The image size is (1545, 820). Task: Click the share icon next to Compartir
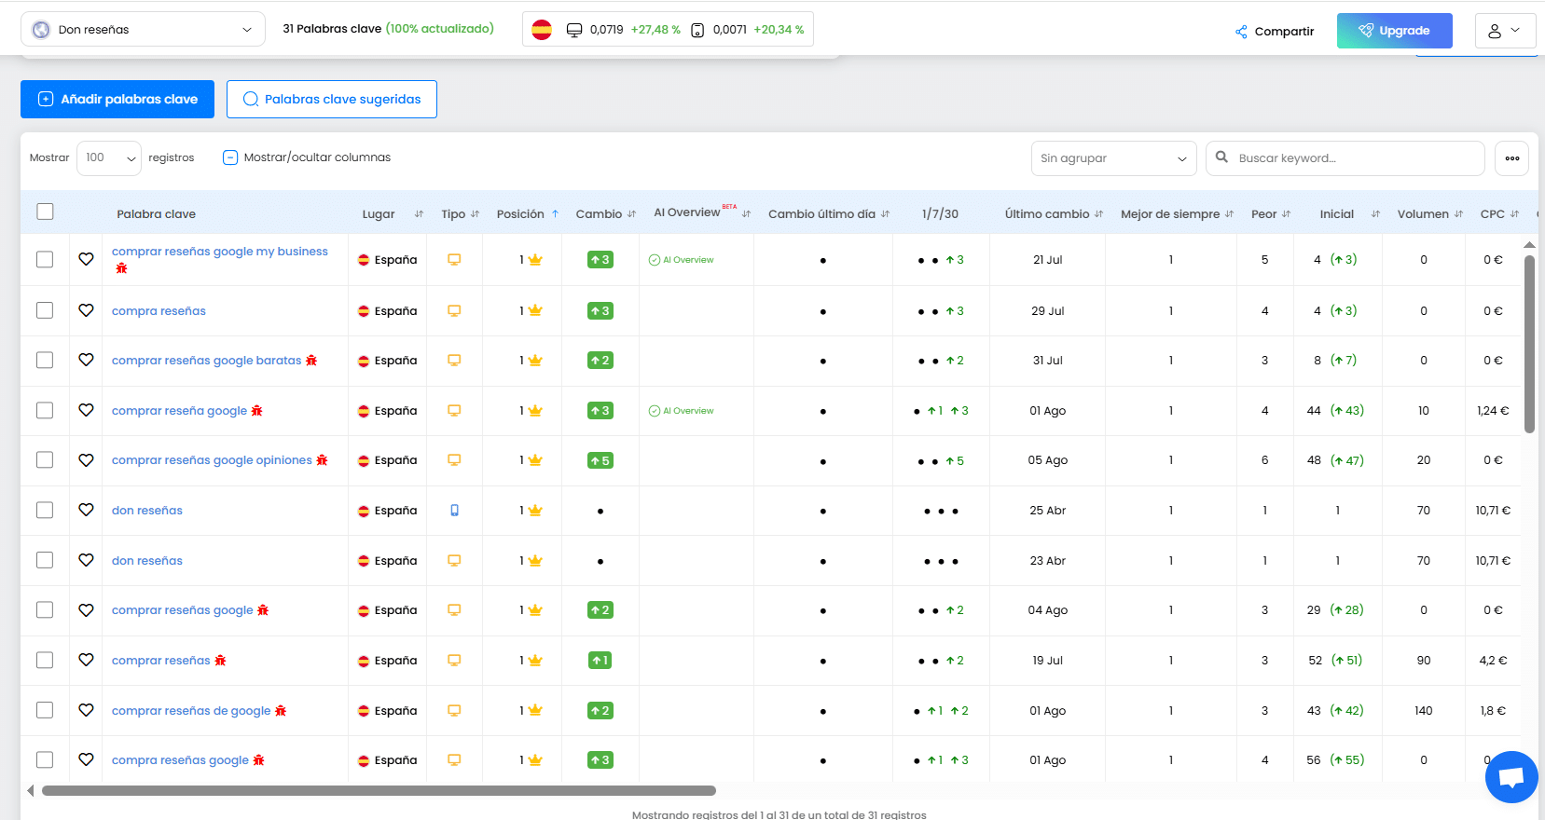pos(1241,32)
